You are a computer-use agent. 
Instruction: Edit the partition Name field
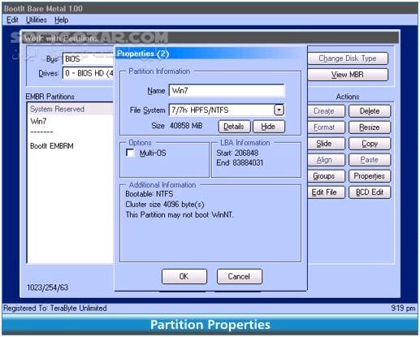[x=227, y=90]
